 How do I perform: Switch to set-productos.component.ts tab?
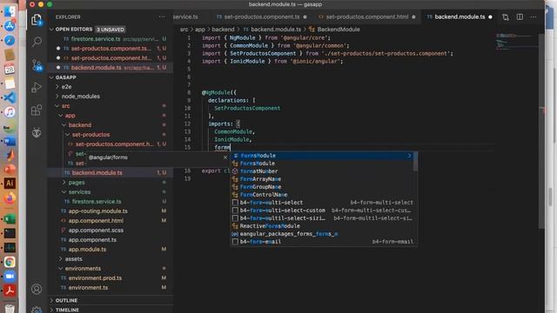coord(261,17)
